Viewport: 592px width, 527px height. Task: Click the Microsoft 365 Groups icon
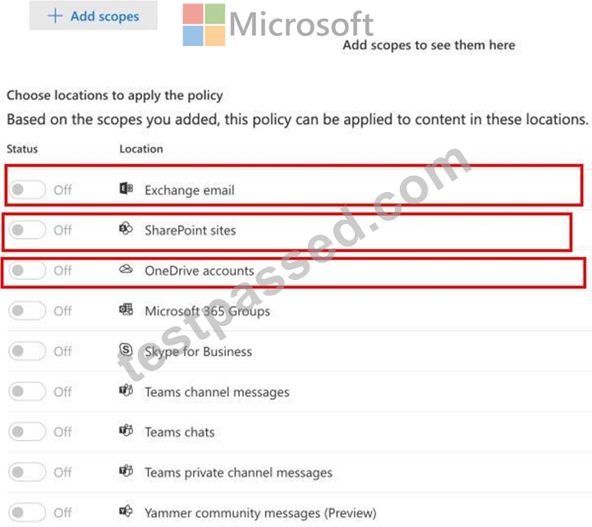[126, 309]
